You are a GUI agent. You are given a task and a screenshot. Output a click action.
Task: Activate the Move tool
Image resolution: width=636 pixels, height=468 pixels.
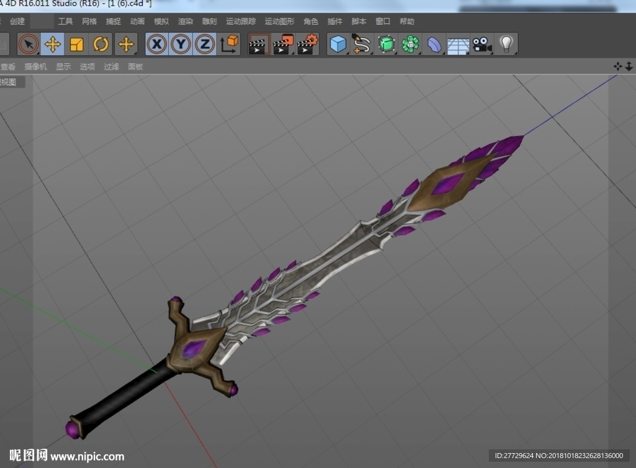(52, 44)
